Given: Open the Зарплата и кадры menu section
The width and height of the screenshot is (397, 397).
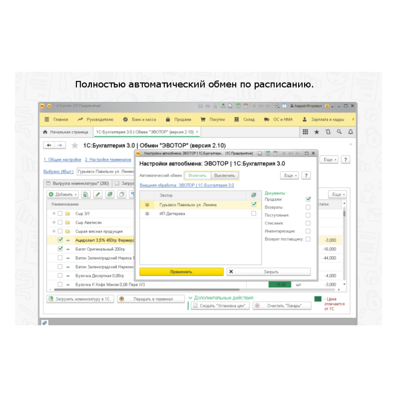Looking at the screenshot, I should [323, 120].
